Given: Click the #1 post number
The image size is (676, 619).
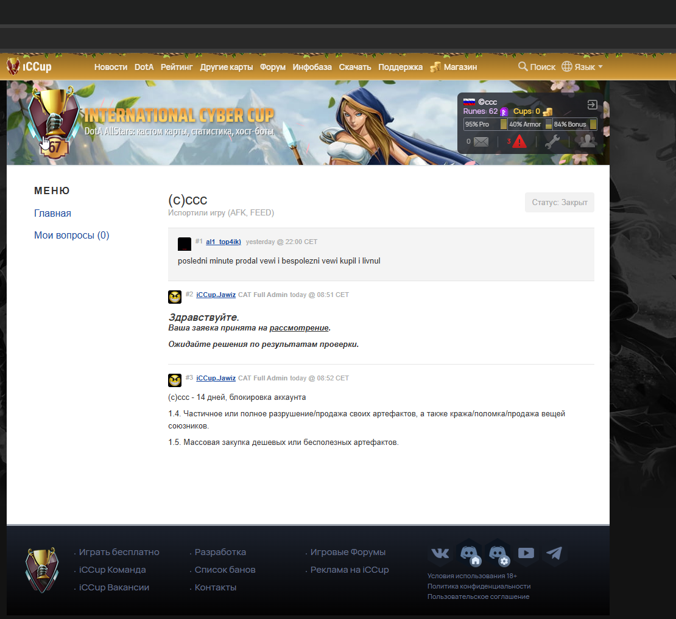Looking at the screenshot, I should [x=199, y=241].
